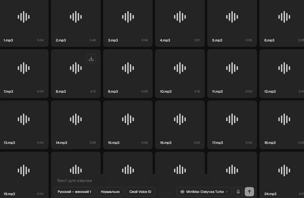Submit text with the up-arrow send button
The image size is (304, 198).
(249, 191)
